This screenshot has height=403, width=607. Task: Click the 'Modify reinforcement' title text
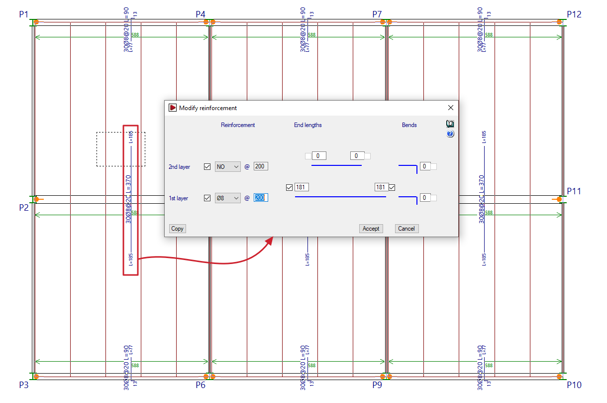click(208, 108)
